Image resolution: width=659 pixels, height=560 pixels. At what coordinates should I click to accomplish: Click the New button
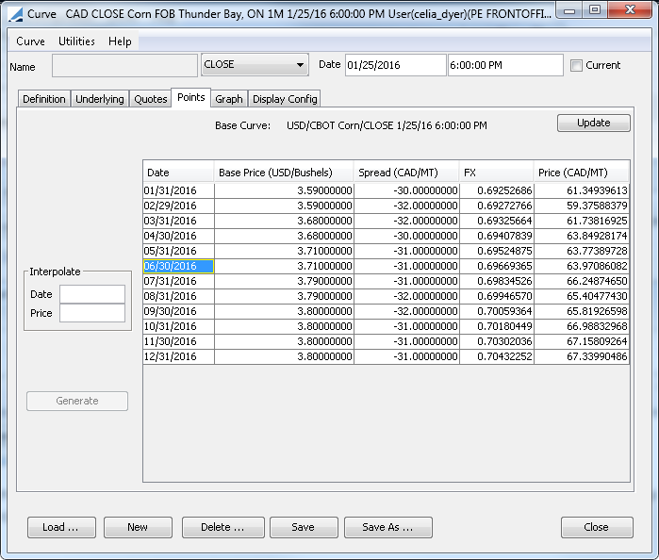coord(138,527)
